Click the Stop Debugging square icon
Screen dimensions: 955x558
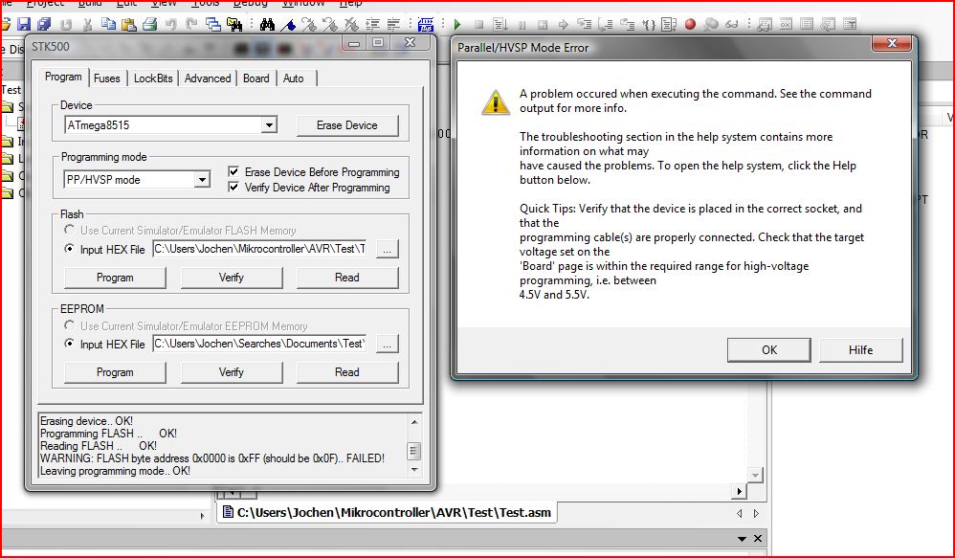[478, 24]
